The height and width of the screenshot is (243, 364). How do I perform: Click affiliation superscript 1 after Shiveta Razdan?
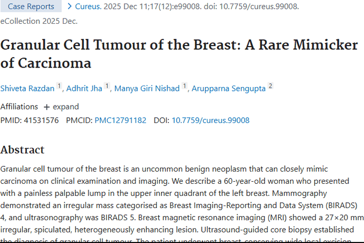pyautogui.click(x=59, y=86)
